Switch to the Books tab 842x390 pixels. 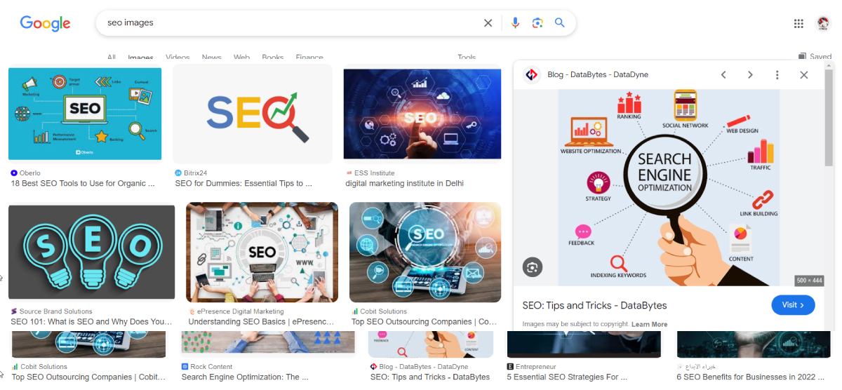tap(273, 58)
